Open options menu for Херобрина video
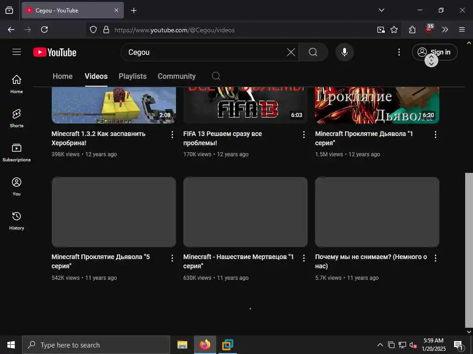 (172, 135)
